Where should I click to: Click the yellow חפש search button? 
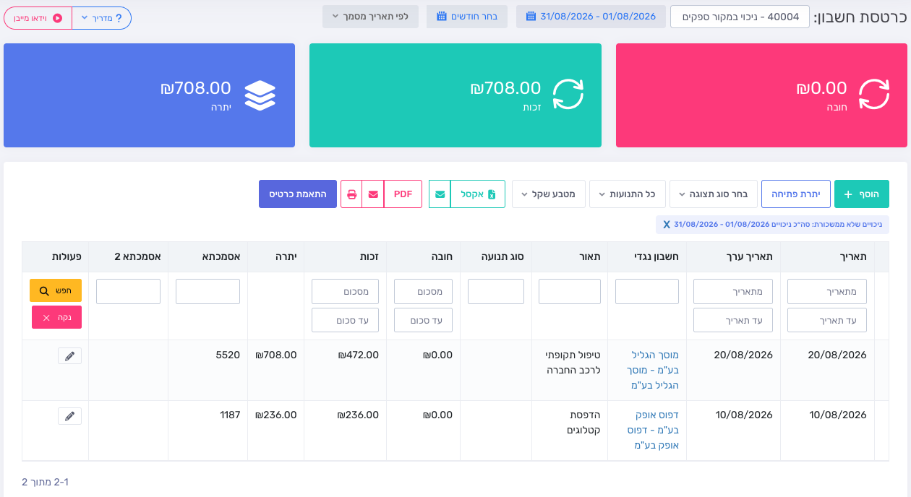(56, 290)
